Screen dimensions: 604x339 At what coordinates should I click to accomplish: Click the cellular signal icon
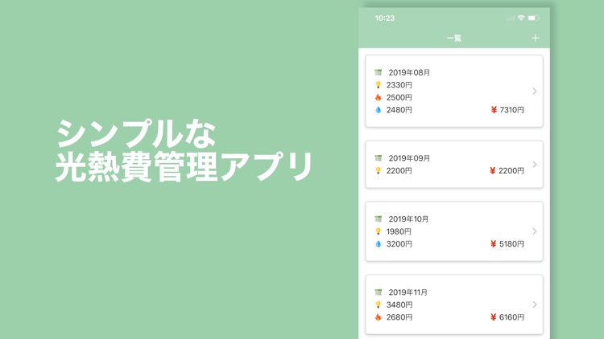point(511,18)
